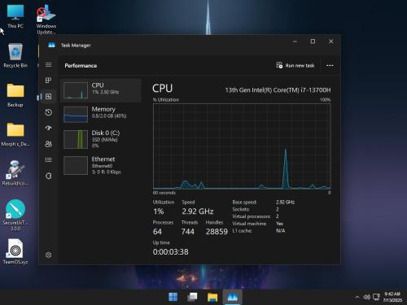
Task: Open File Explorer from the taskbar
Action: [x=212, y=297]
